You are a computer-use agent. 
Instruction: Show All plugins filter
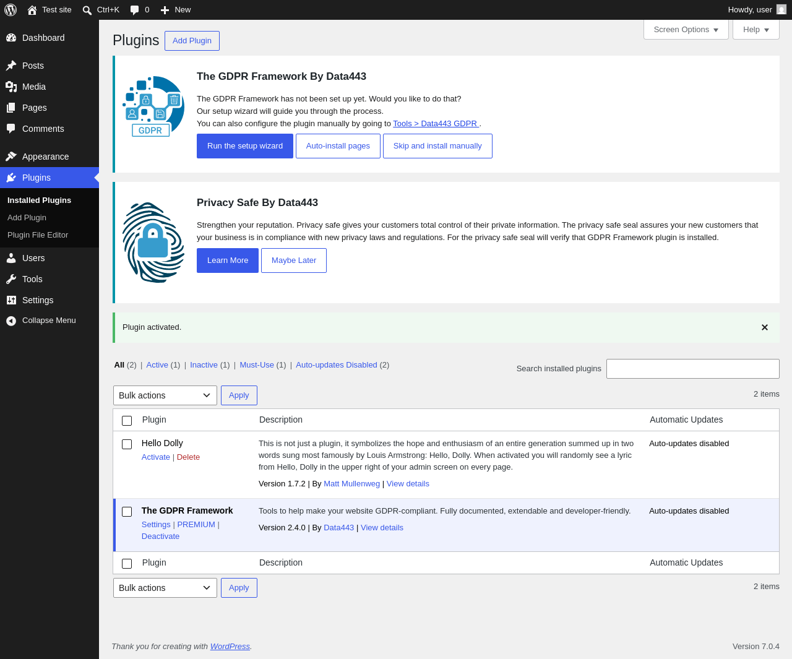119,365
